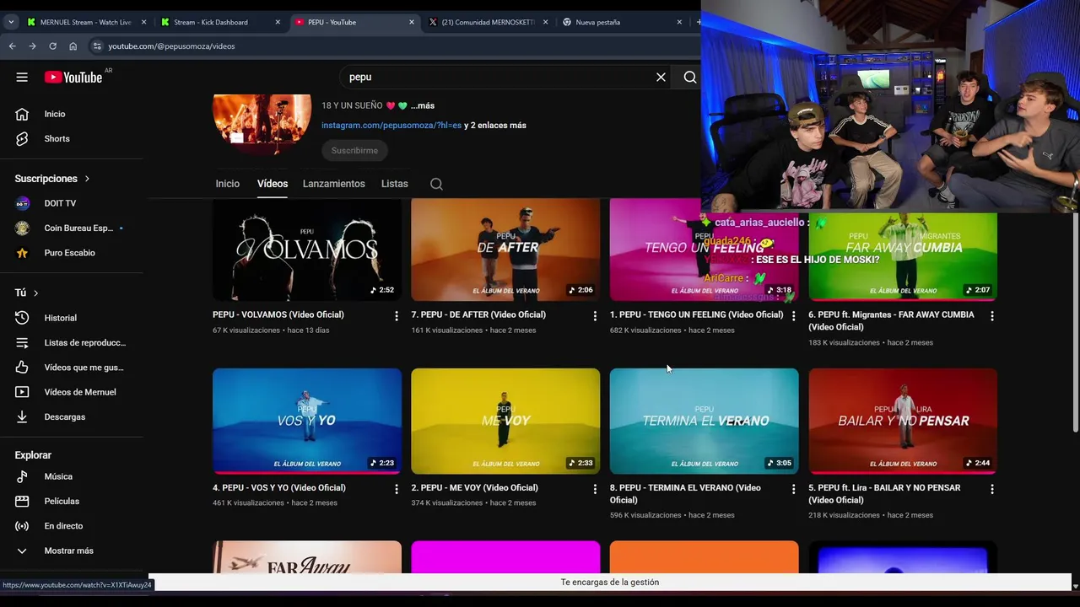The height and width of the screenshot is (607, 1080).
Task: Click the ME VOY yellow thumbnail
Action: [505, 421]
